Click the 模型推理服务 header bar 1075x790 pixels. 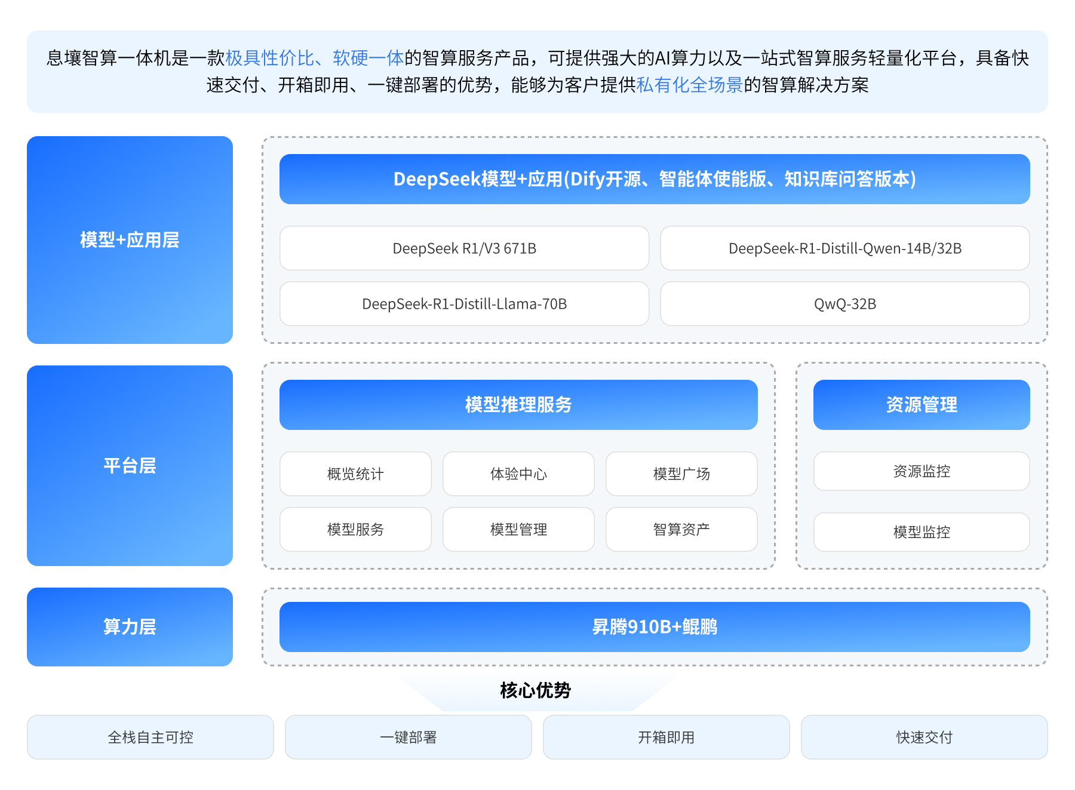point(518,405)
